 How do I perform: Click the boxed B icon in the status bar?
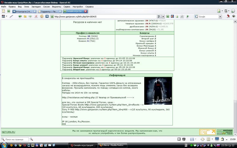click(x=179, y=139)
